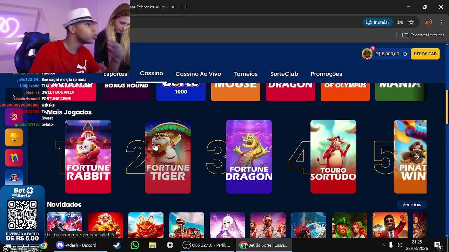Show hidden system tray icons
This screenshot has width=449, height=252.
point(382,245)
